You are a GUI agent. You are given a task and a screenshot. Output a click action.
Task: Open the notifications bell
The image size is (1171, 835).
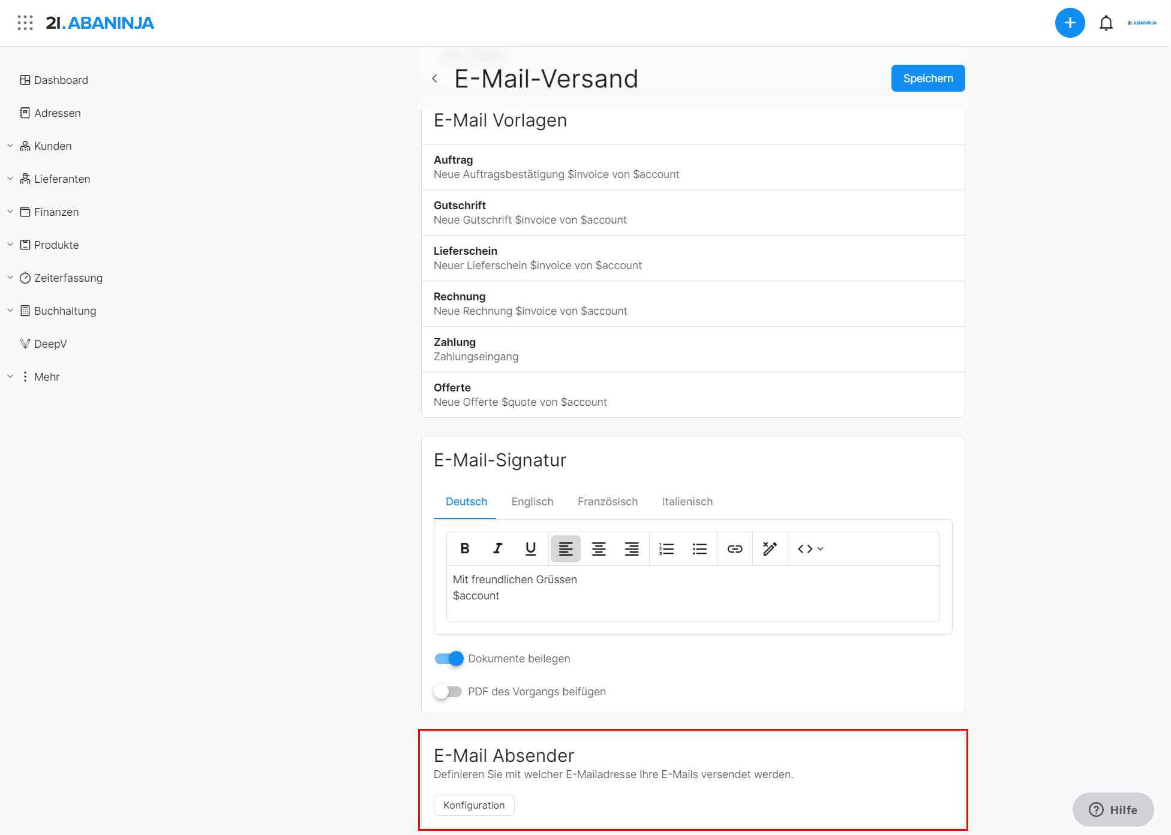1106,23
